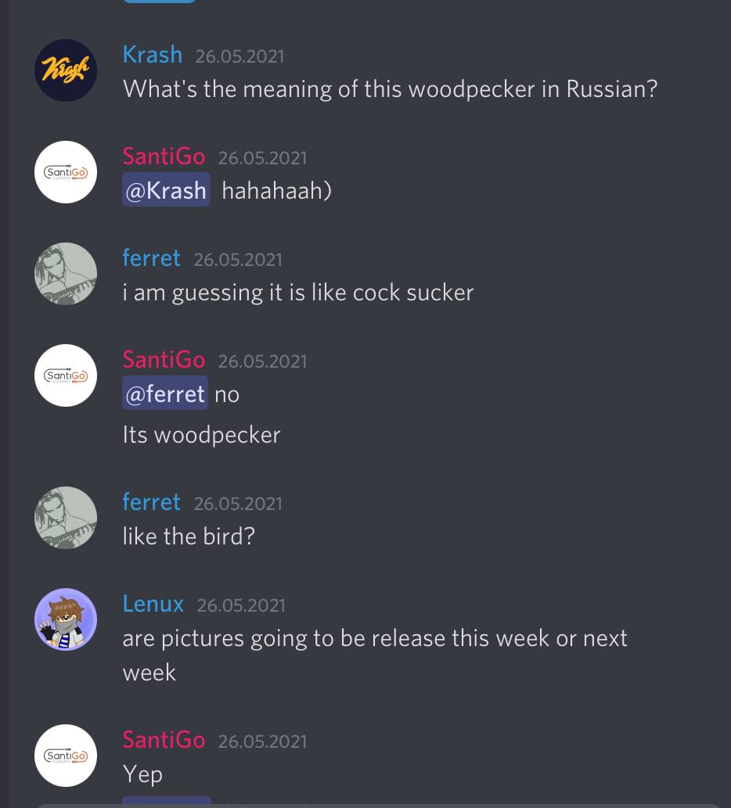Click the Lenux username
Screen dimensions: 731x808
[x=153, y=604]
